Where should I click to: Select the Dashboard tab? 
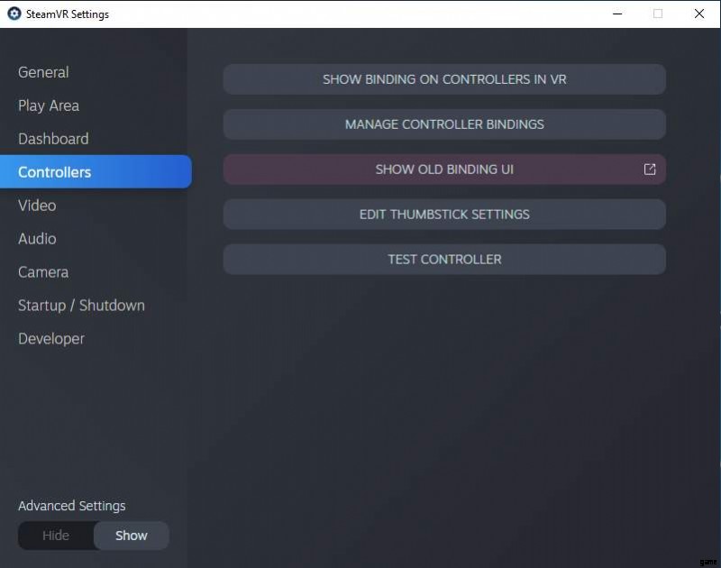click(53, 139)
